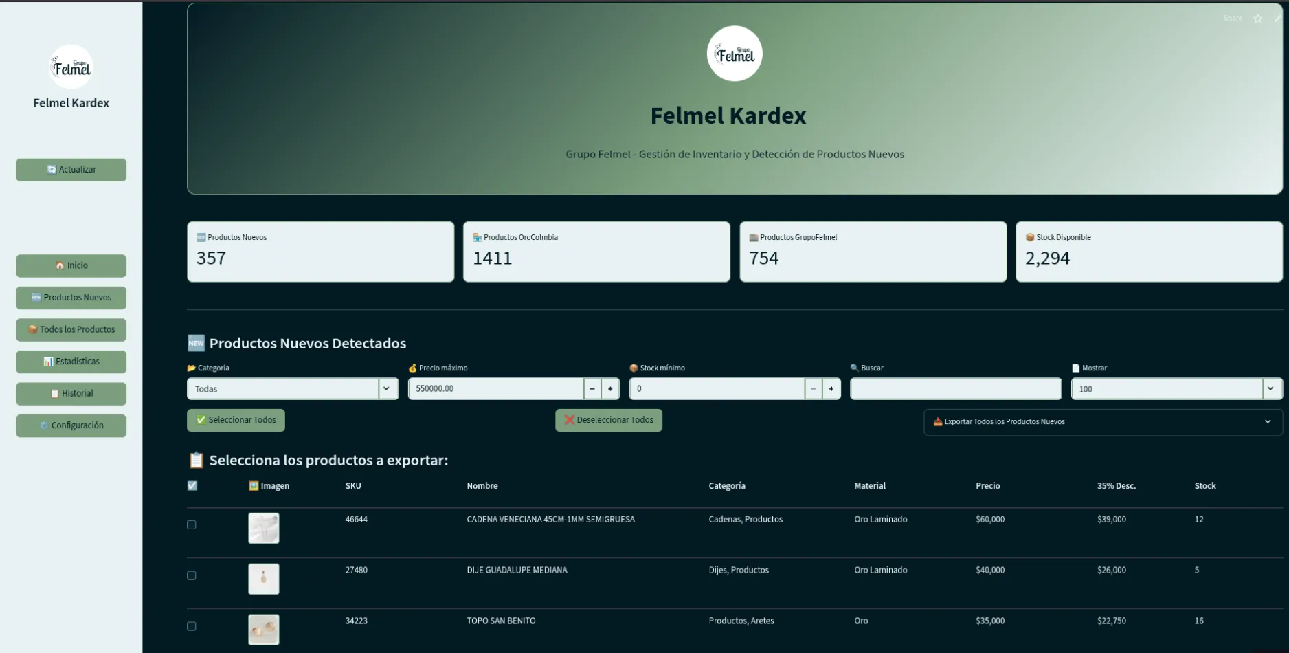
Task: Open the thumbnail image of SKU 46644
Action: (x=264, y=529)
